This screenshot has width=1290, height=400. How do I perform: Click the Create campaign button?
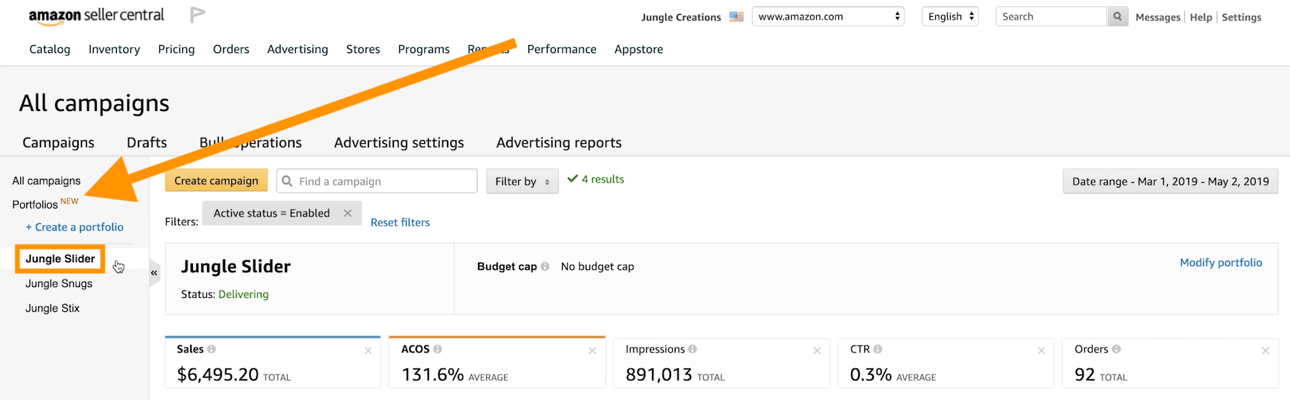pyautogui.click(x=216, y=181)
